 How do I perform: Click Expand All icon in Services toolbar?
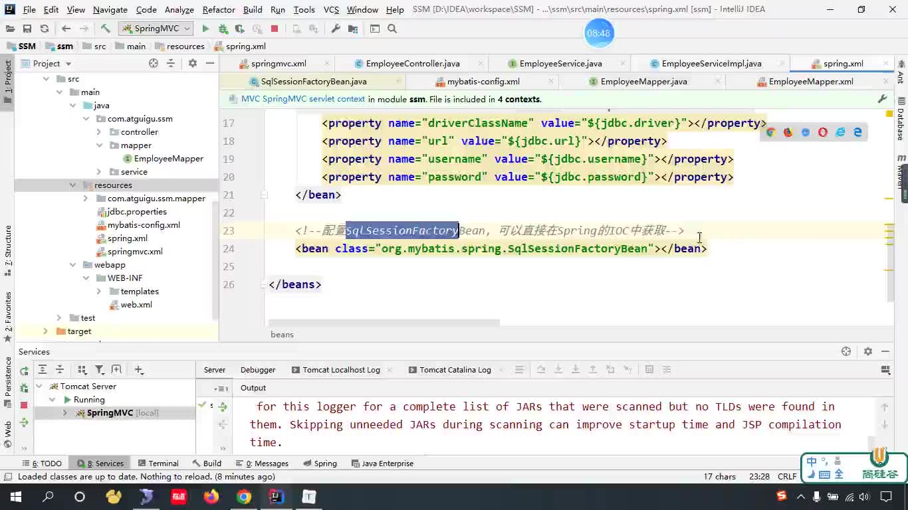[x=42, y=369]
